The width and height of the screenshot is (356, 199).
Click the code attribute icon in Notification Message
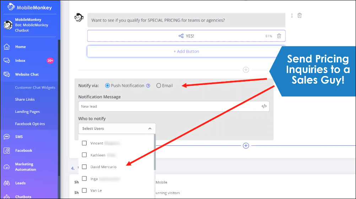pyautogui.click(x=264, y=106)
